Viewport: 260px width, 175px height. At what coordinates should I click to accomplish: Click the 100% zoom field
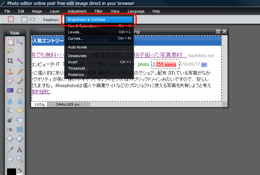tap(39, 105)
